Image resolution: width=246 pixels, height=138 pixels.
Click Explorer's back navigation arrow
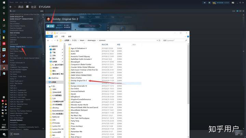48,40
